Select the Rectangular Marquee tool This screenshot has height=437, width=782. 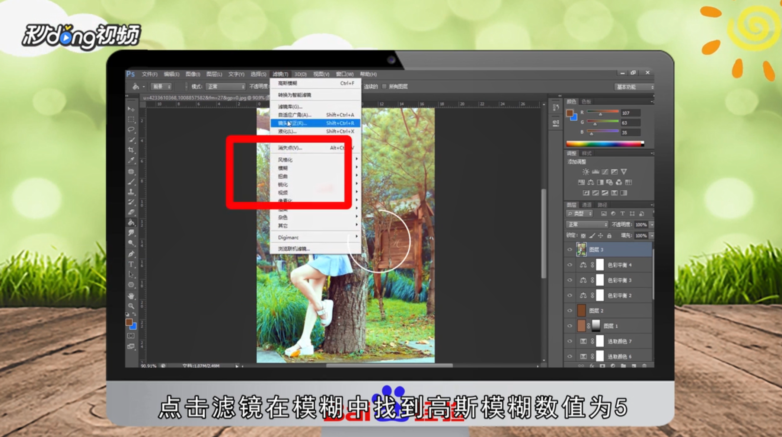tap(131, 119)
